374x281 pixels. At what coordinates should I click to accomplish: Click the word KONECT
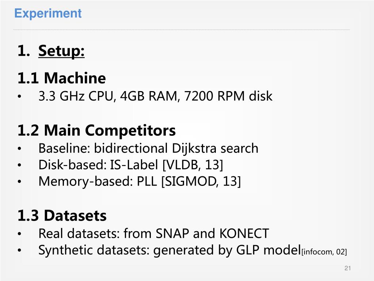[244, 233]
